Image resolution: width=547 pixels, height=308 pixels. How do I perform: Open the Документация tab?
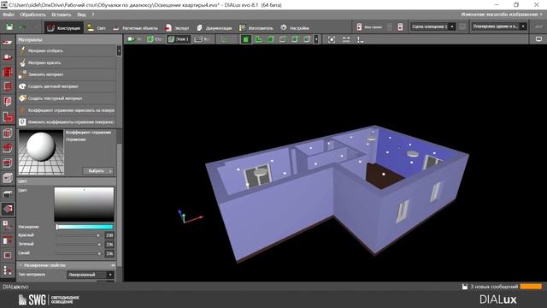(x=215, y=28)
